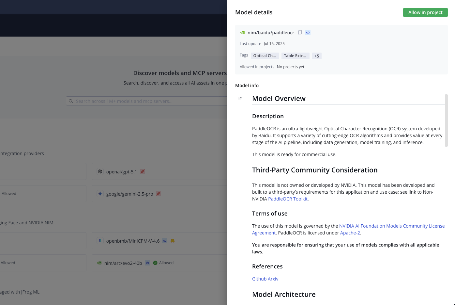Click the Third-Party Community Consideration heading
The height and width of the screenshot is (305, 455).
click(x=315, y=170)
